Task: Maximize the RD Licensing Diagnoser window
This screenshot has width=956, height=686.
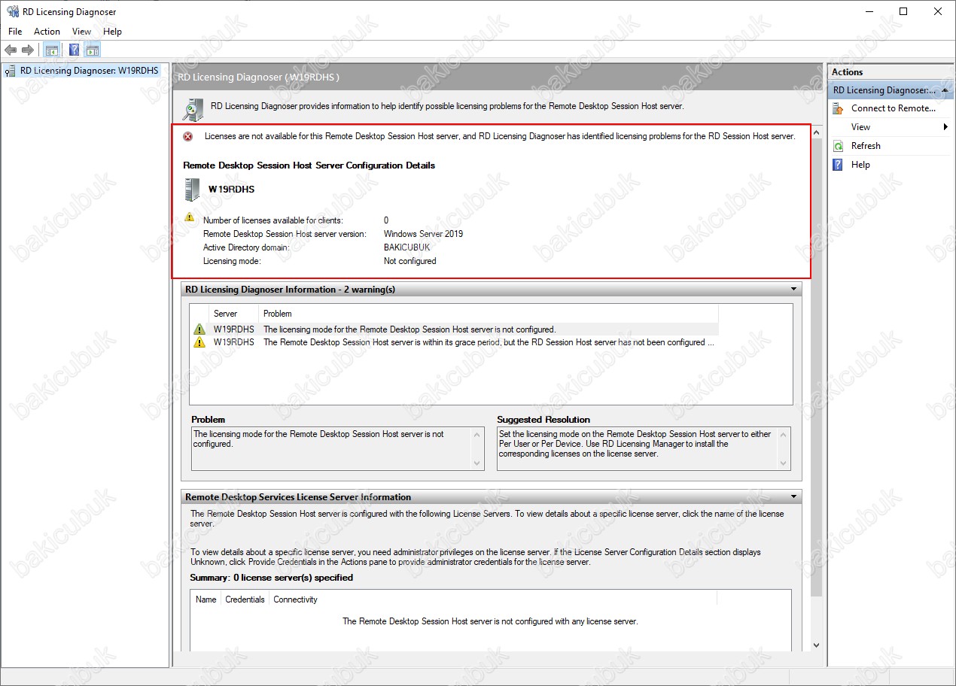Action: tap(903, 11)
